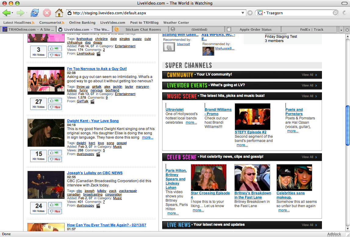Stop loading with the red X icon
The width and height of the screenshot is (350, 237).
click(x=47, y=13)
